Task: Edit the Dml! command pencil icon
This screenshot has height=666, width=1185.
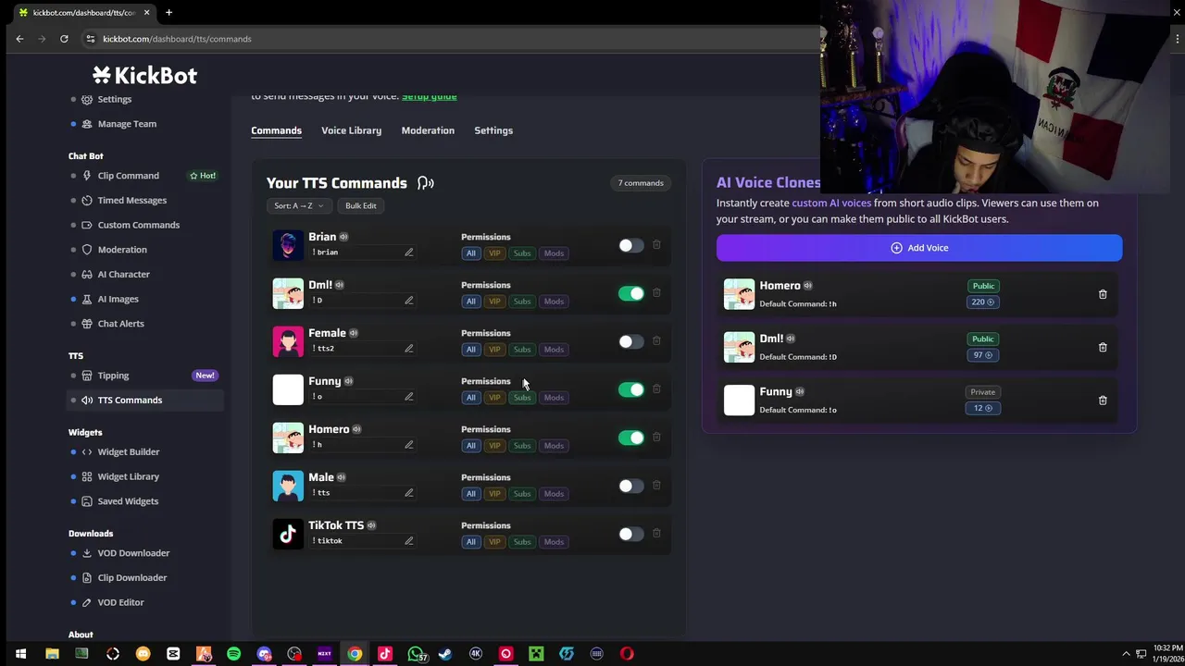Action: pyautogui.click(x=408, y=301)
